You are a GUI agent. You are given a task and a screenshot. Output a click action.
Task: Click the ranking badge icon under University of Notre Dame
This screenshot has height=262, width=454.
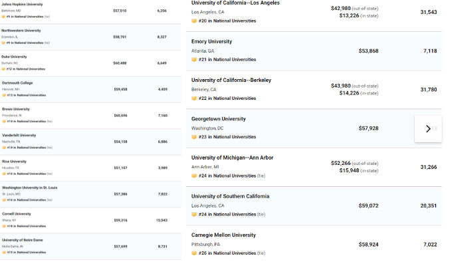coord(4,253)
